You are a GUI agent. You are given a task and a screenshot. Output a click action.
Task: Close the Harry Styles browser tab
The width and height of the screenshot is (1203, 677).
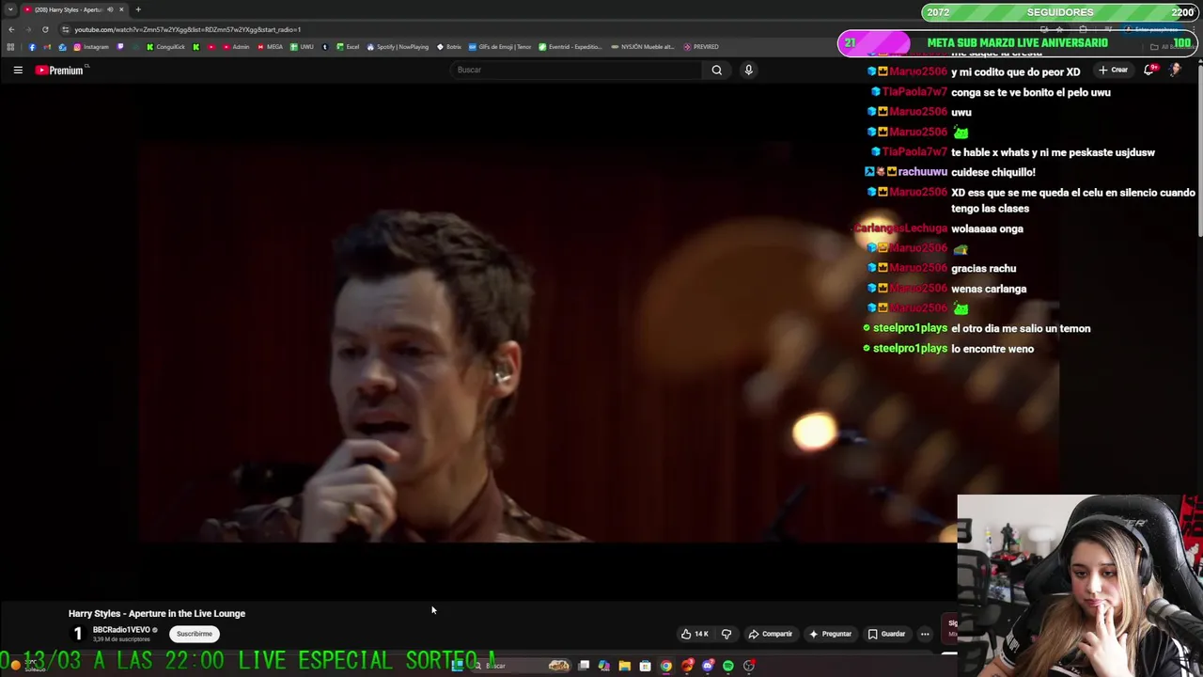click(x=121, y=9)
